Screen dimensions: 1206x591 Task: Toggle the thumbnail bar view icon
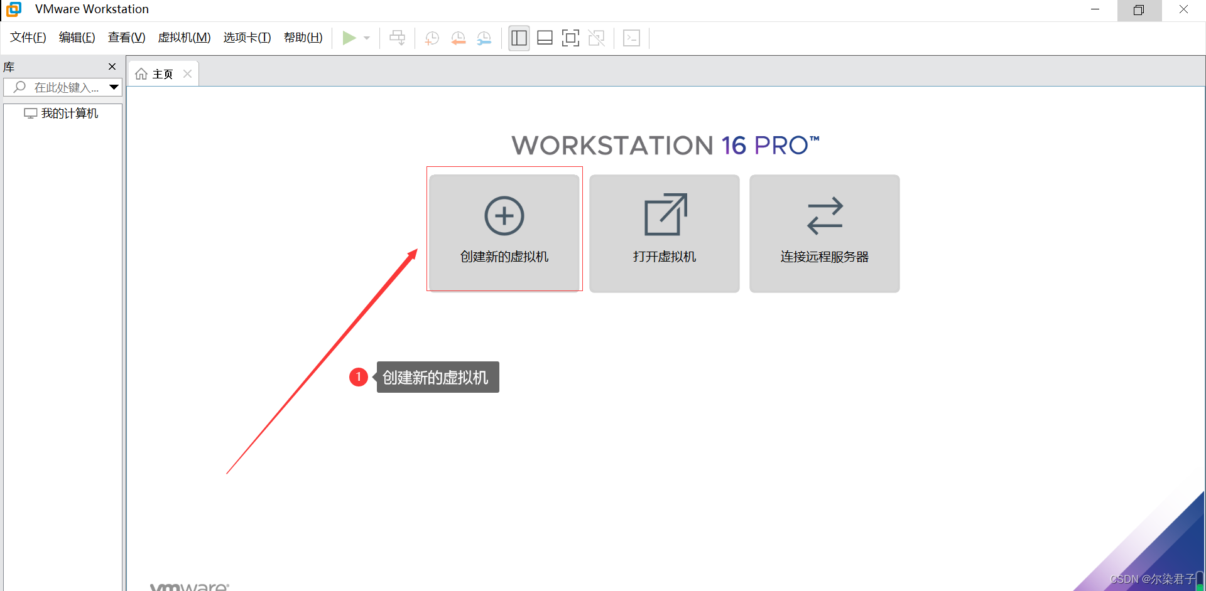(x=545, y=38)
